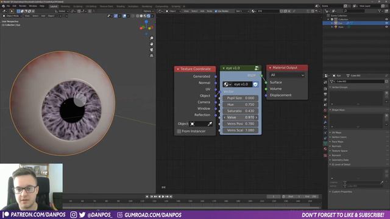Switch viewport to Rendered shading
This screenshot has width=390, height=219.
[x=149, y=16]
